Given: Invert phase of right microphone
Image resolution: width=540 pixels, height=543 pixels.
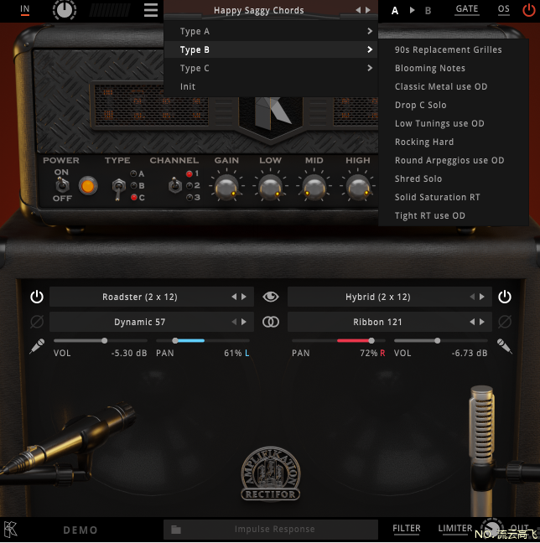Looking at the screenshot, I should [504, 322].
